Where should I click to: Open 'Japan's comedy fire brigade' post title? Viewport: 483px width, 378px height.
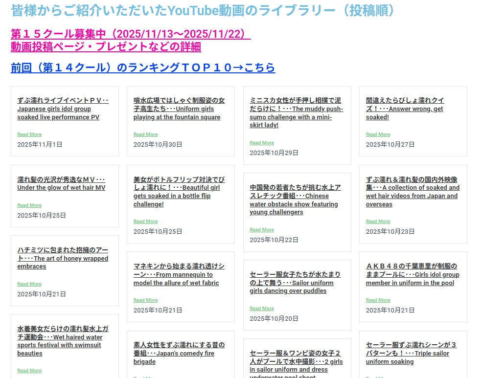click(x=179, y=353)
